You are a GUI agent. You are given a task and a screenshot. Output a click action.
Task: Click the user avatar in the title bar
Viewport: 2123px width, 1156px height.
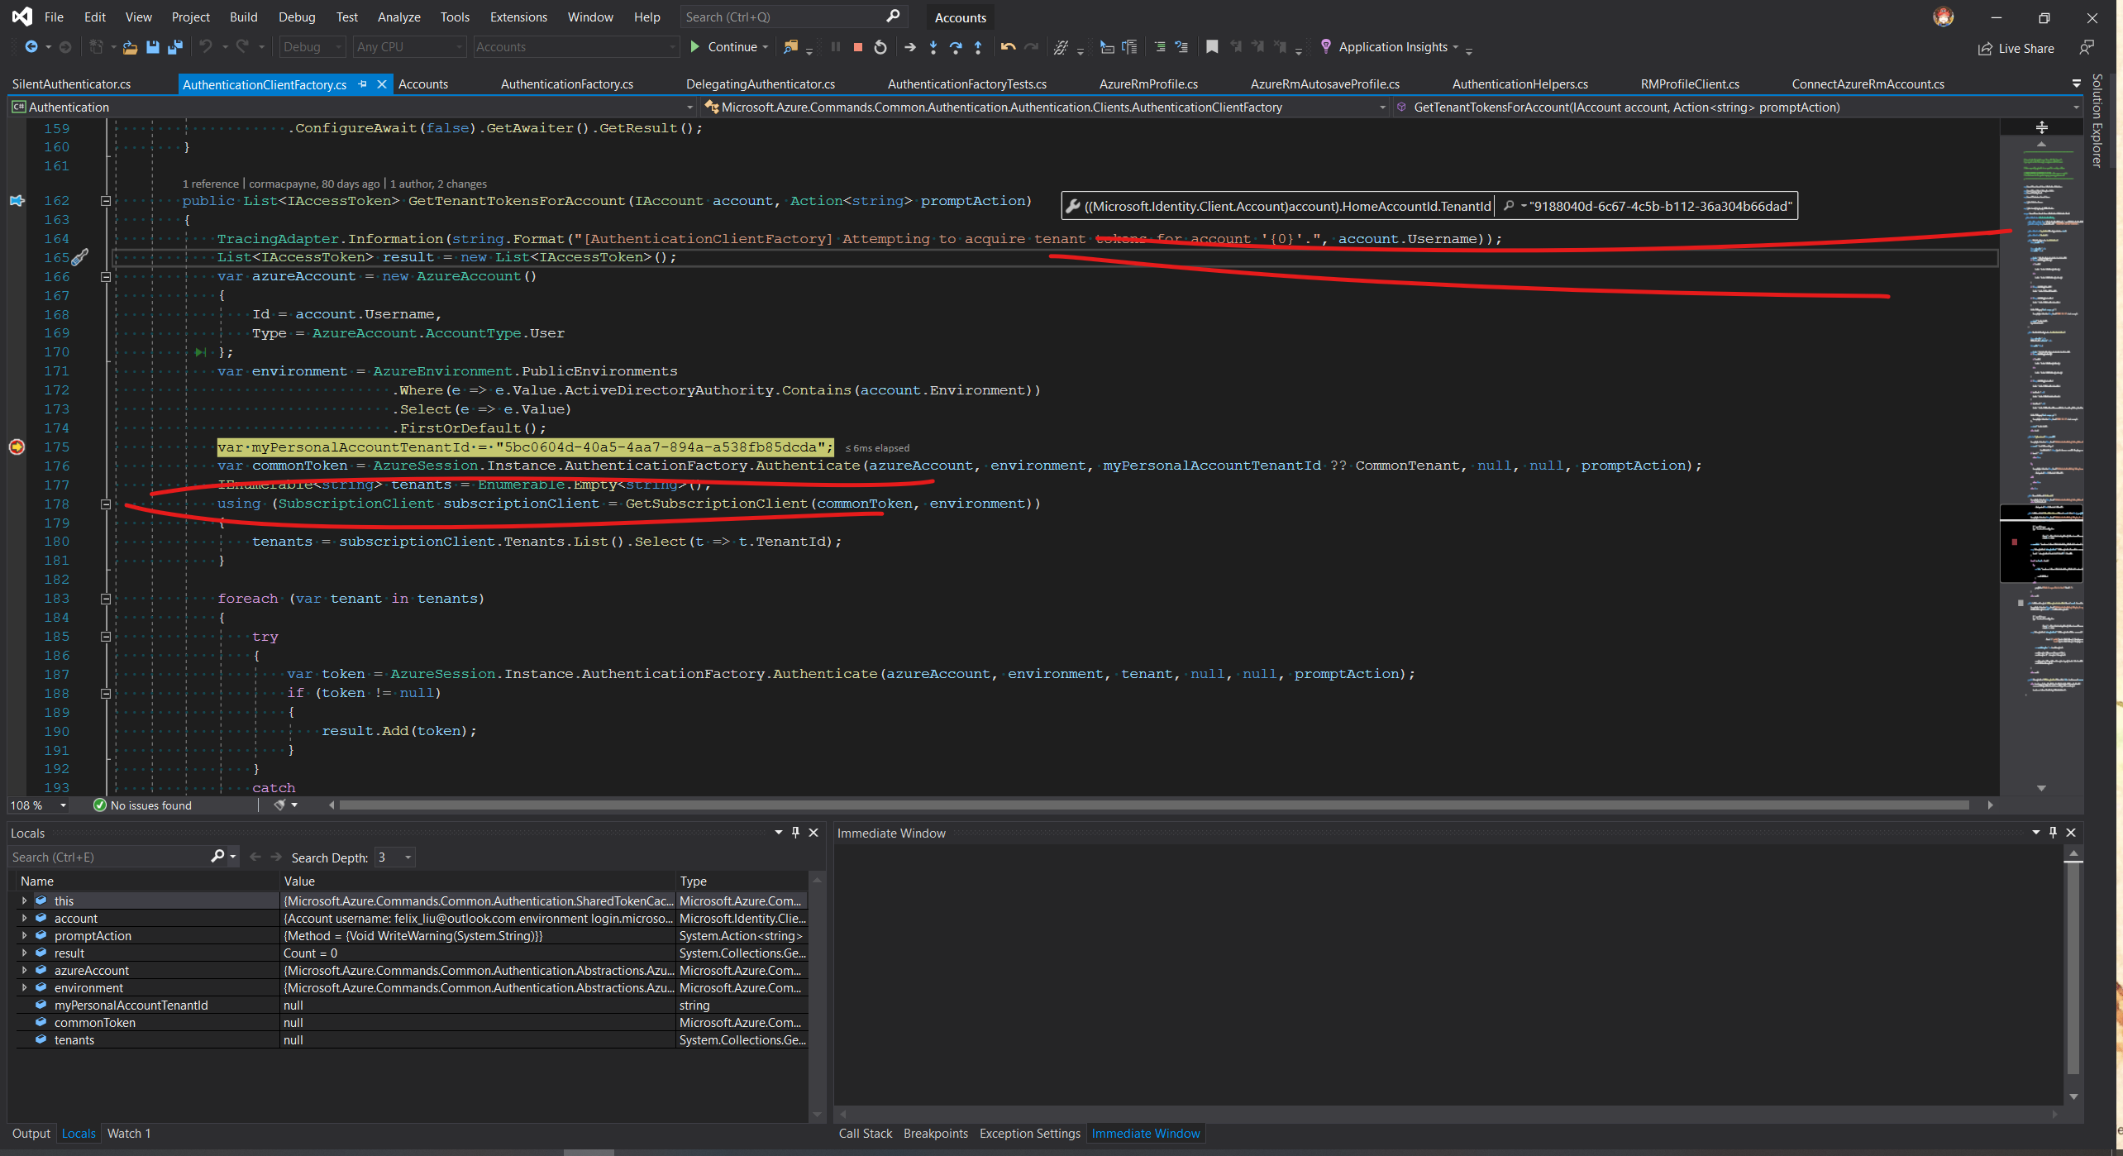[1944, 17]
